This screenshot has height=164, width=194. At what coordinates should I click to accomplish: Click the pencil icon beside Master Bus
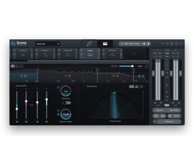pyautogui.click(x=58, y=44)
